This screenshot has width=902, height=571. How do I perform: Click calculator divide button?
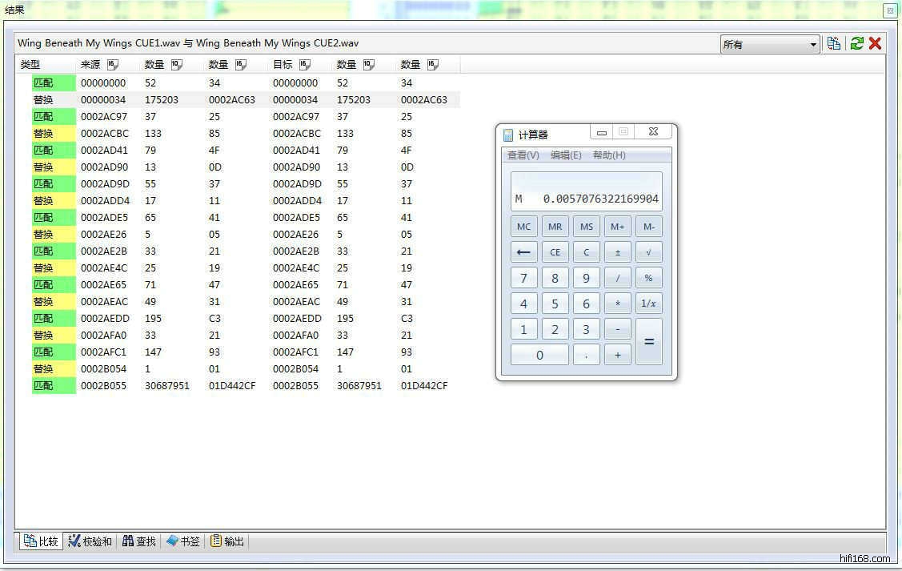617,278
